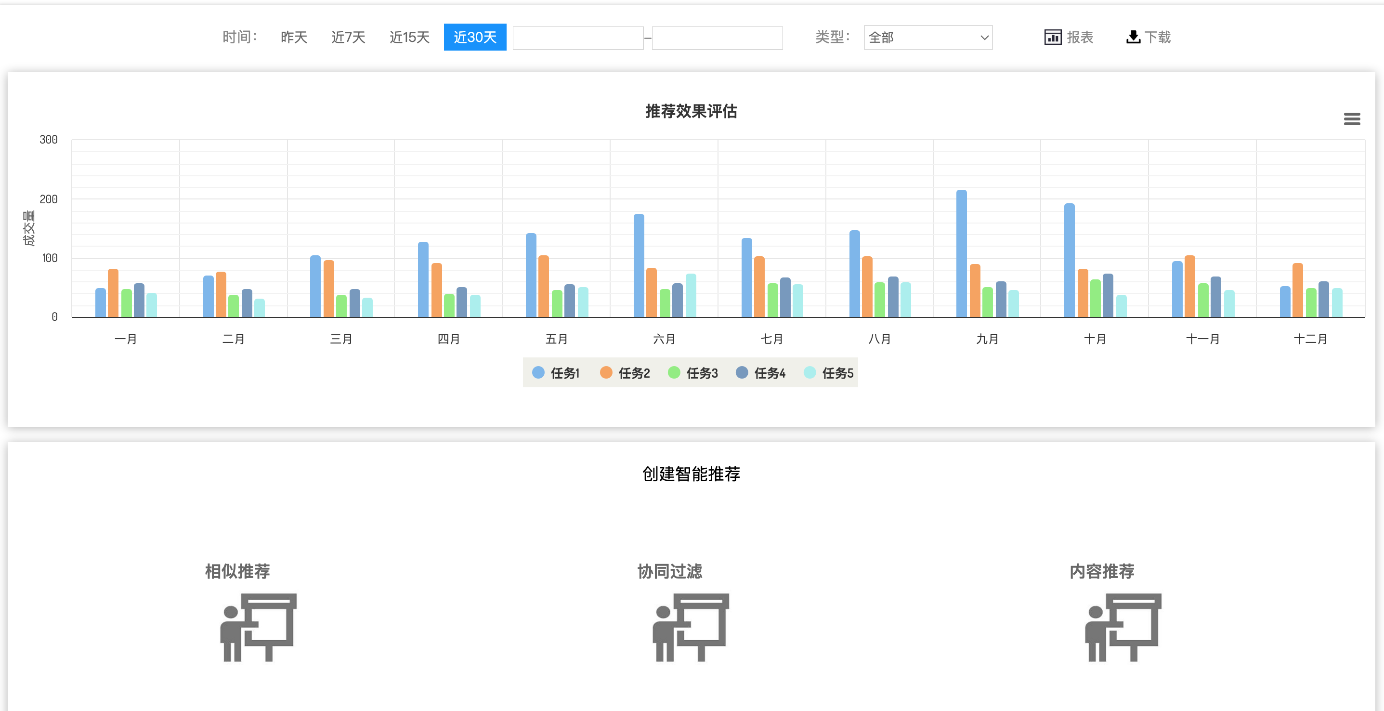Click the 内容推荐 presenter icon
Viewport: 1384px width, 711px height.
click(1123, 627)
